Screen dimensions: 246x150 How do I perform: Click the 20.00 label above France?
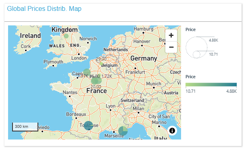tap(96, 87)
